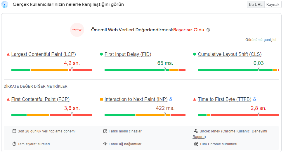
Task: Click the calendar icon for 28 günlük veri
Action: 14,131
